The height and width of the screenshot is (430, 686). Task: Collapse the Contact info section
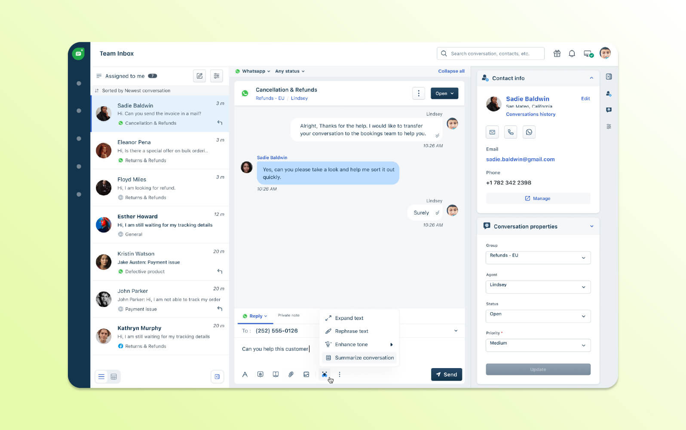tap(591, 78)
